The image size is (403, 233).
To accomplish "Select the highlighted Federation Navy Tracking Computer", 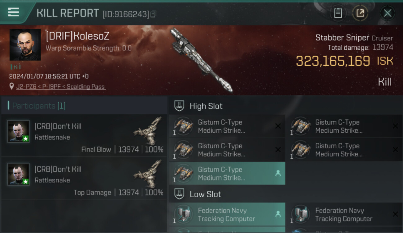I will coord(227,214).
